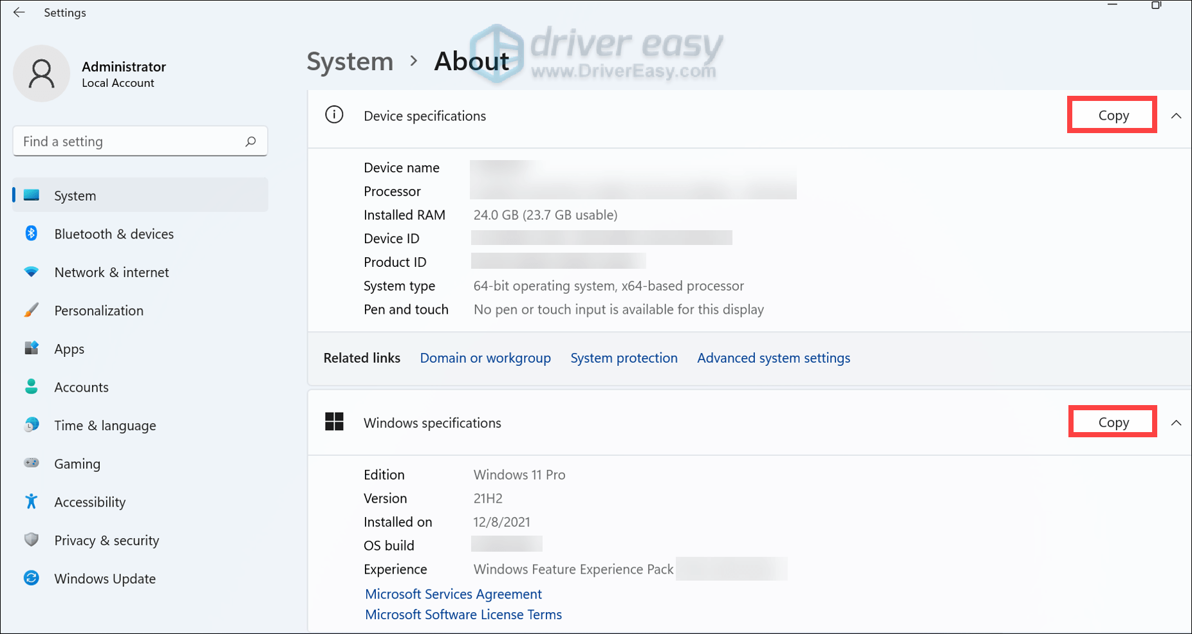Go back using the back arrow
This screenshot has height=634, width=1192.
(x=19, y=12)
